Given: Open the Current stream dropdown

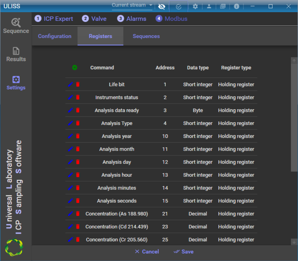Looking at the screenshot, I should pyautogui.click(x=132, y=5).
